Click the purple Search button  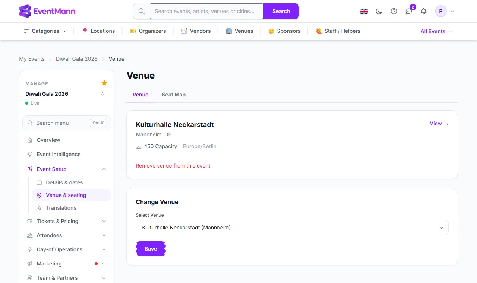[281, 11]
